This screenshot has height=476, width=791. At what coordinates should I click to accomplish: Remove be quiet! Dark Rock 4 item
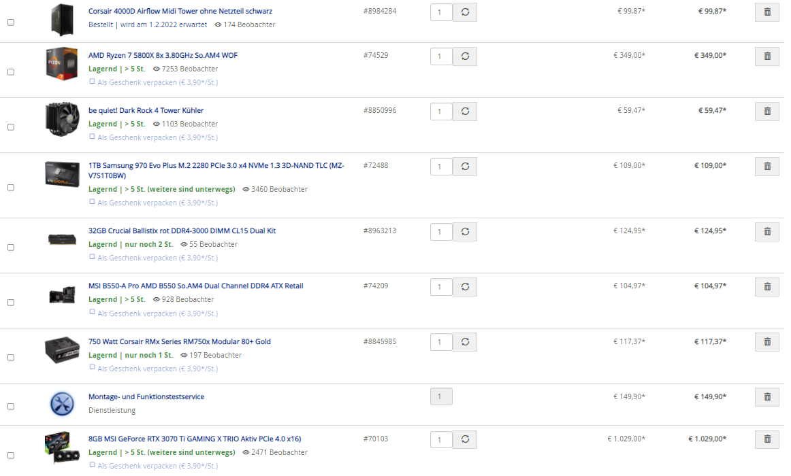click(766, 112)
